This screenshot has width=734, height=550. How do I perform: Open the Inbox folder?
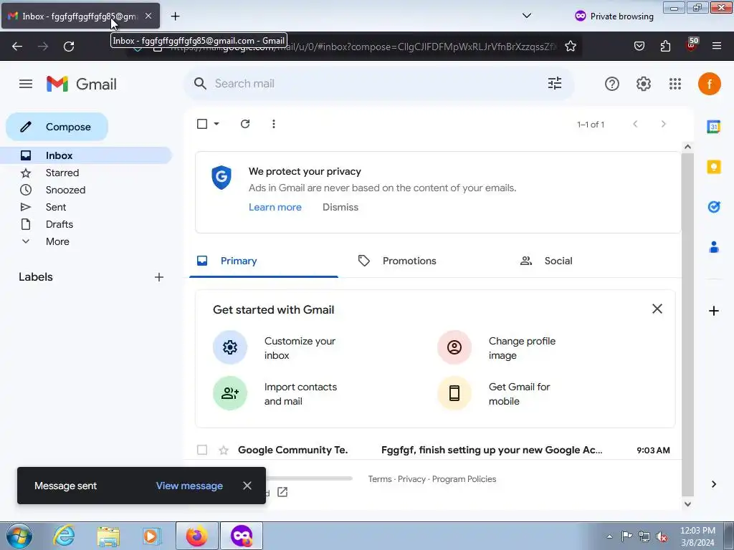86,155
